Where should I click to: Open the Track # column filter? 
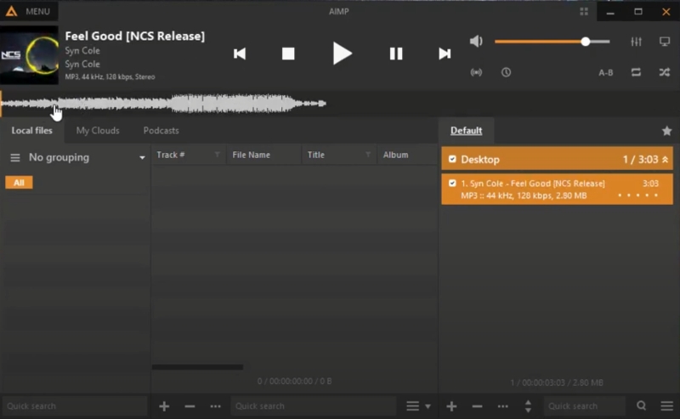tap(218, 155)
